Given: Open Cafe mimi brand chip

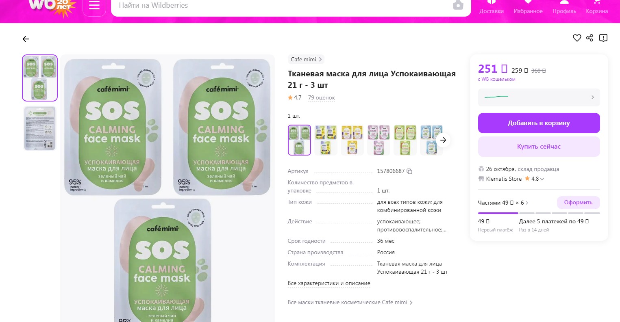Looking at the screenshot, I should (306, 59).
